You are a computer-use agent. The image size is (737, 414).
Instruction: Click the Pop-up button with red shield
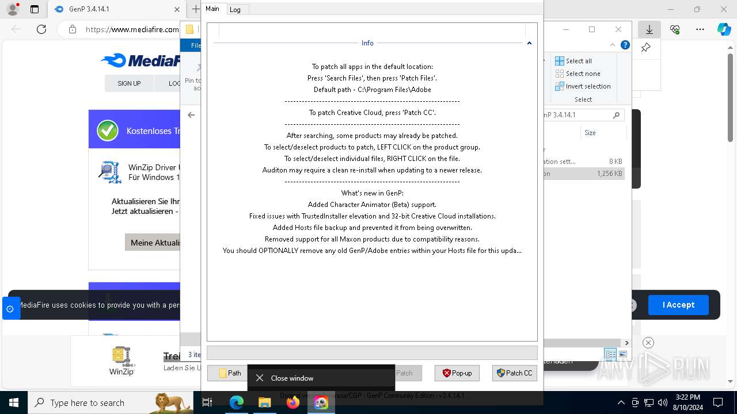457,373
